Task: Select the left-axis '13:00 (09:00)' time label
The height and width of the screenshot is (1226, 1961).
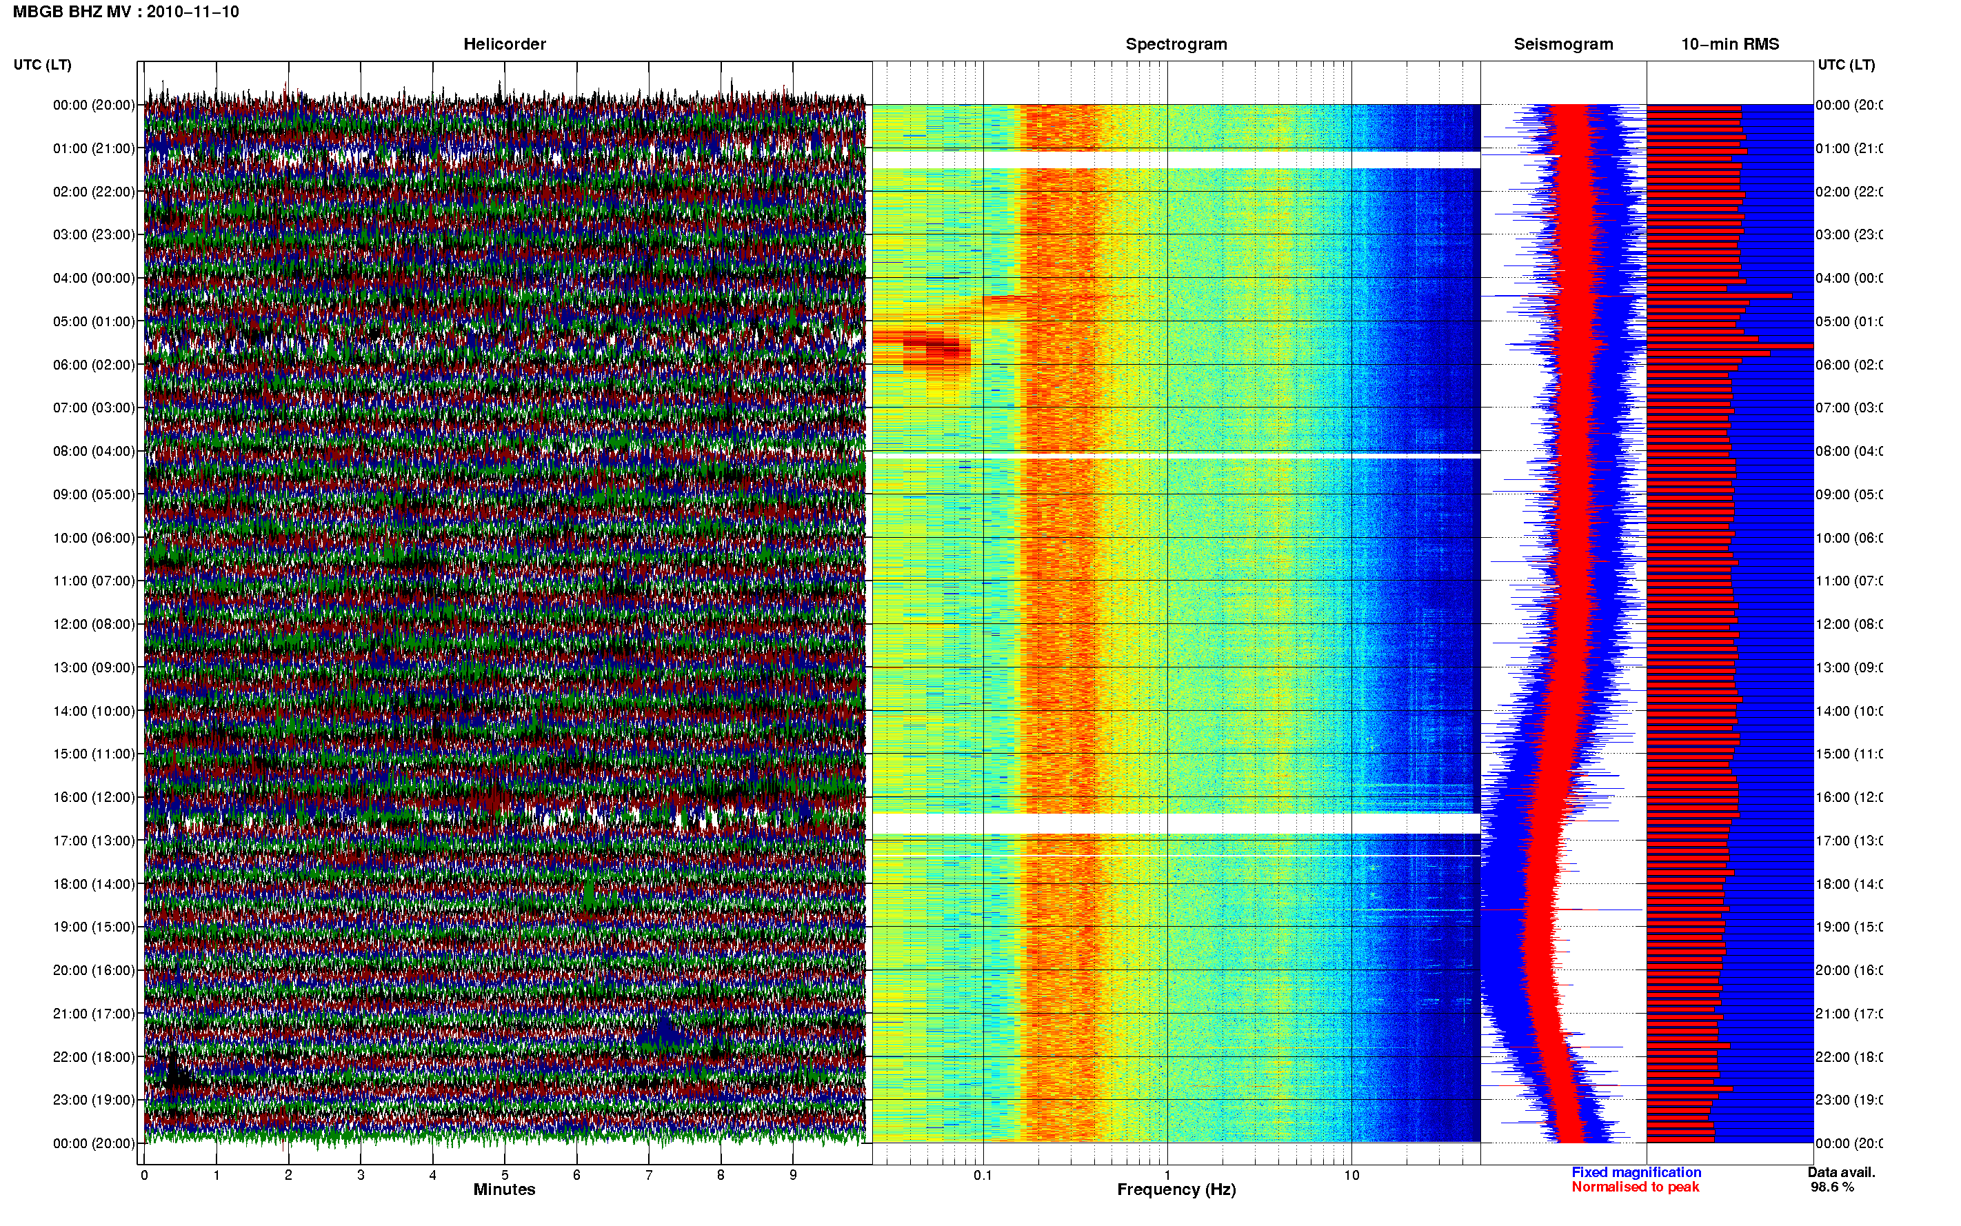Action: [94, 667]
